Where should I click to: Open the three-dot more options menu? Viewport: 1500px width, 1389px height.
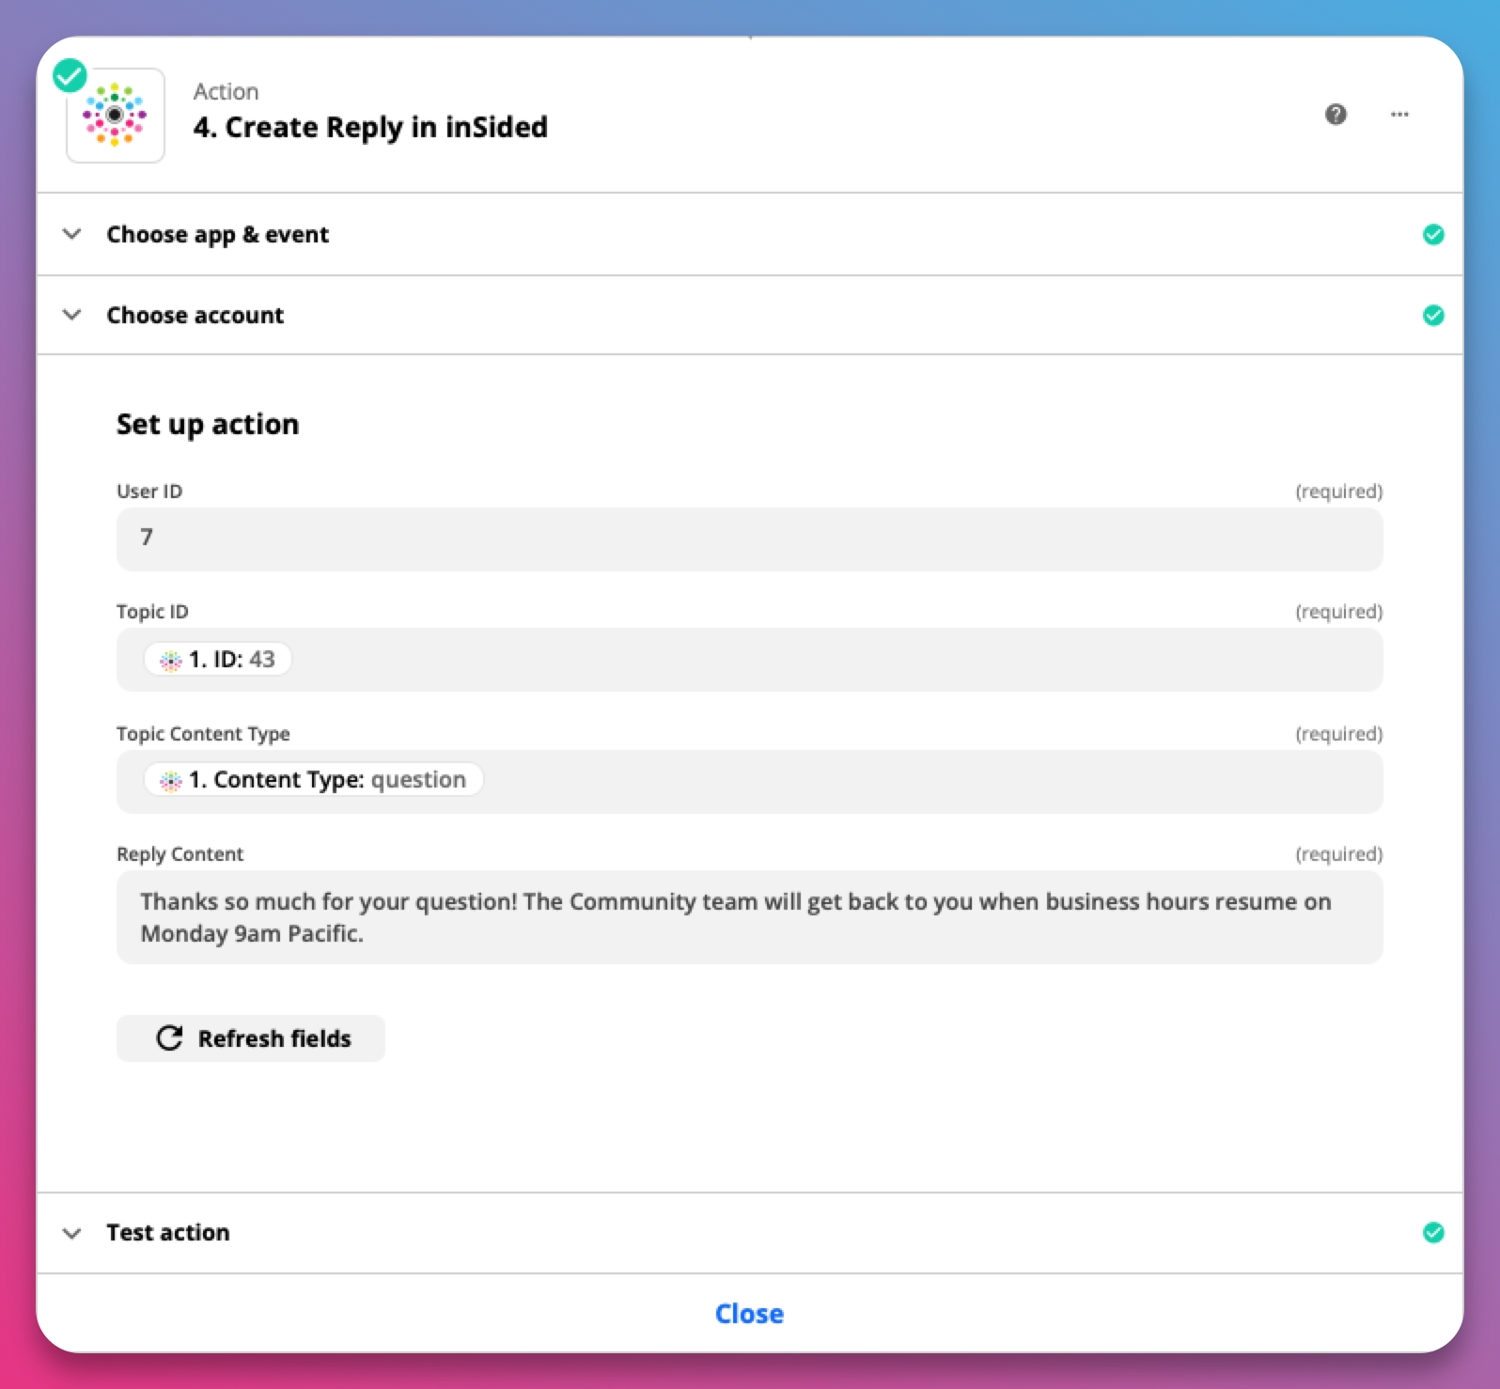point(1399,115)
